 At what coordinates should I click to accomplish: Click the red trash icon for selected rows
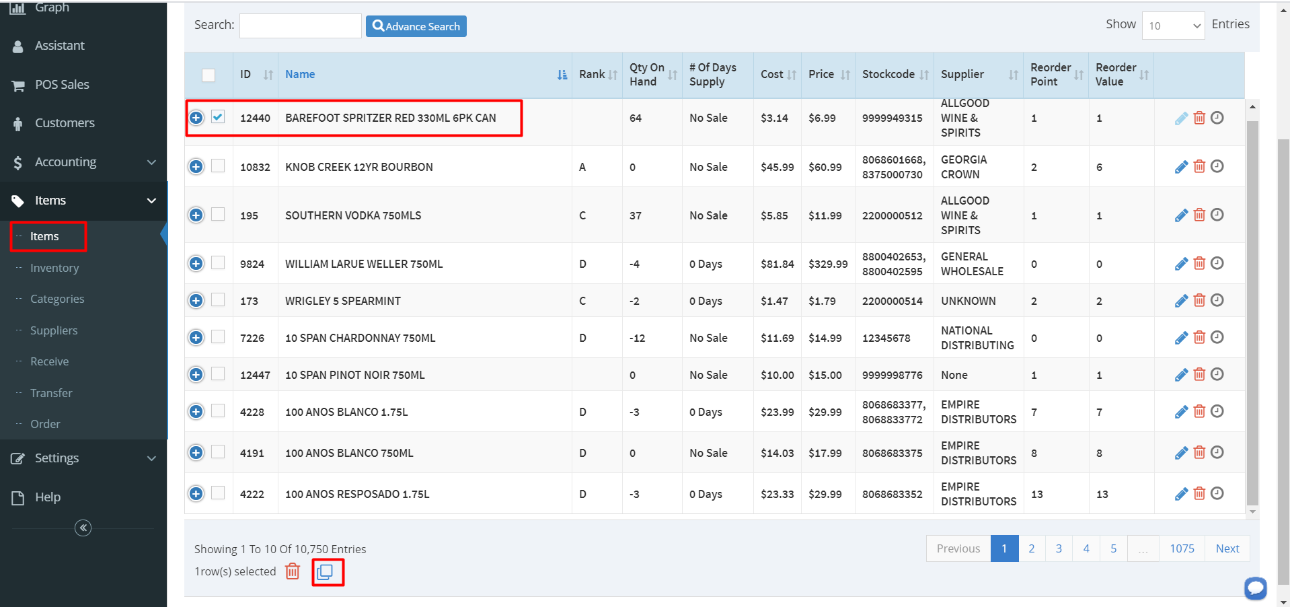[293, 571]
